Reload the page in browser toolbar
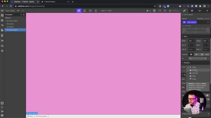The height and width of the screenshot is (118, 211). pos(11,6)
